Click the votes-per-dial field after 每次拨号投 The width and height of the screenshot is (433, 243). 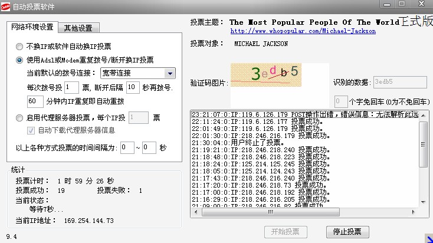point(71,87)
